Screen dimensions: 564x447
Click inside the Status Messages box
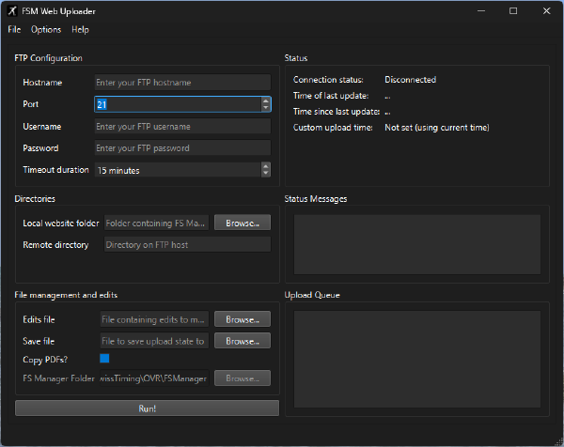point(416,244)
